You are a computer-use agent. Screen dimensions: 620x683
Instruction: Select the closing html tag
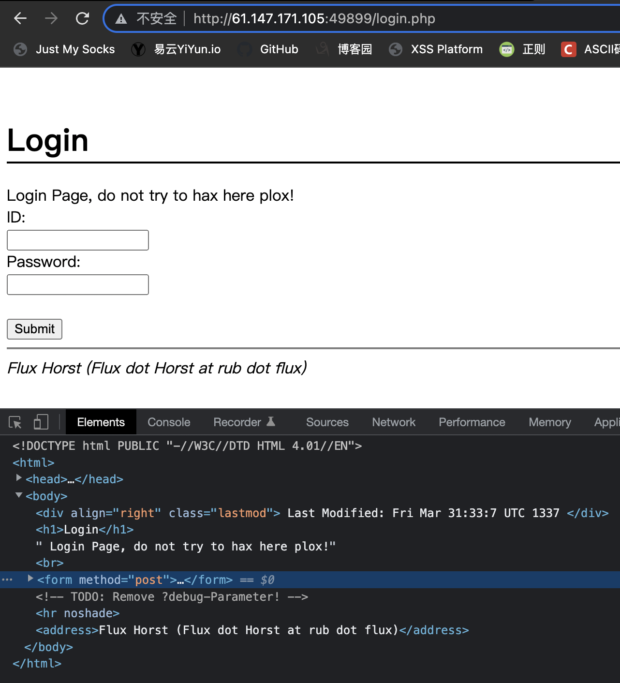pos(37,664)
